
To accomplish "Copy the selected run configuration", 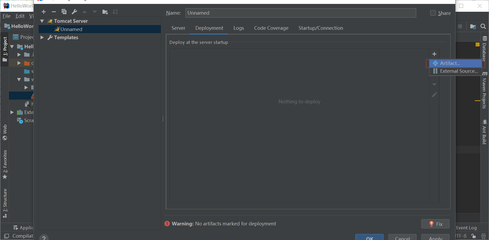I will point(64,12).
